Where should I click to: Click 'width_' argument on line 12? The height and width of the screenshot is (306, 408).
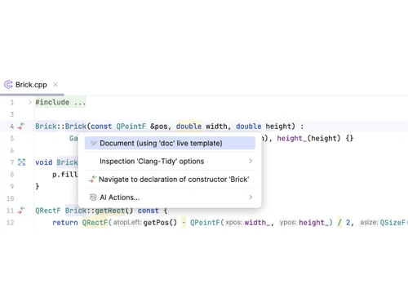(x=257, y=223)
